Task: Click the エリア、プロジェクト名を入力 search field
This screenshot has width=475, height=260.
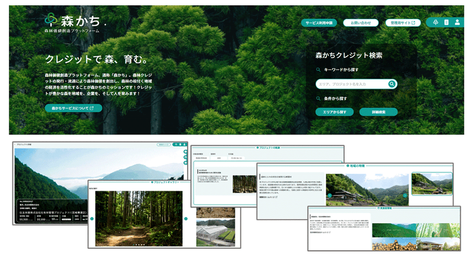Action: coord(352,84)
